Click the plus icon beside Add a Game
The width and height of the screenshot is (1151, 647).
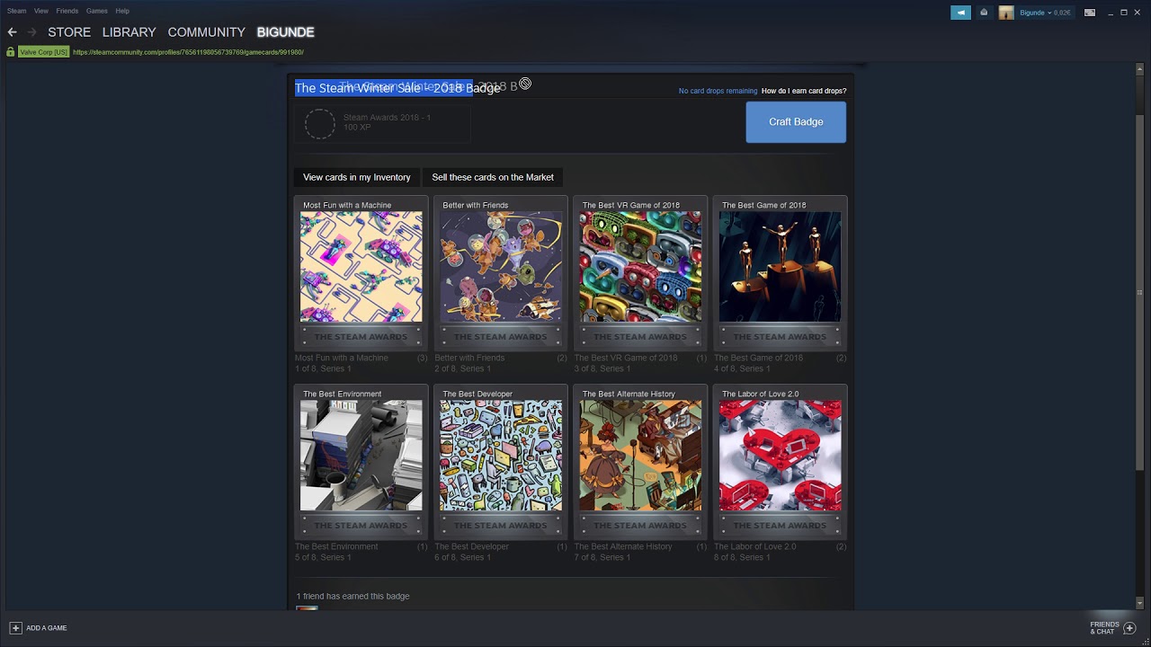(x=15, y=628)
